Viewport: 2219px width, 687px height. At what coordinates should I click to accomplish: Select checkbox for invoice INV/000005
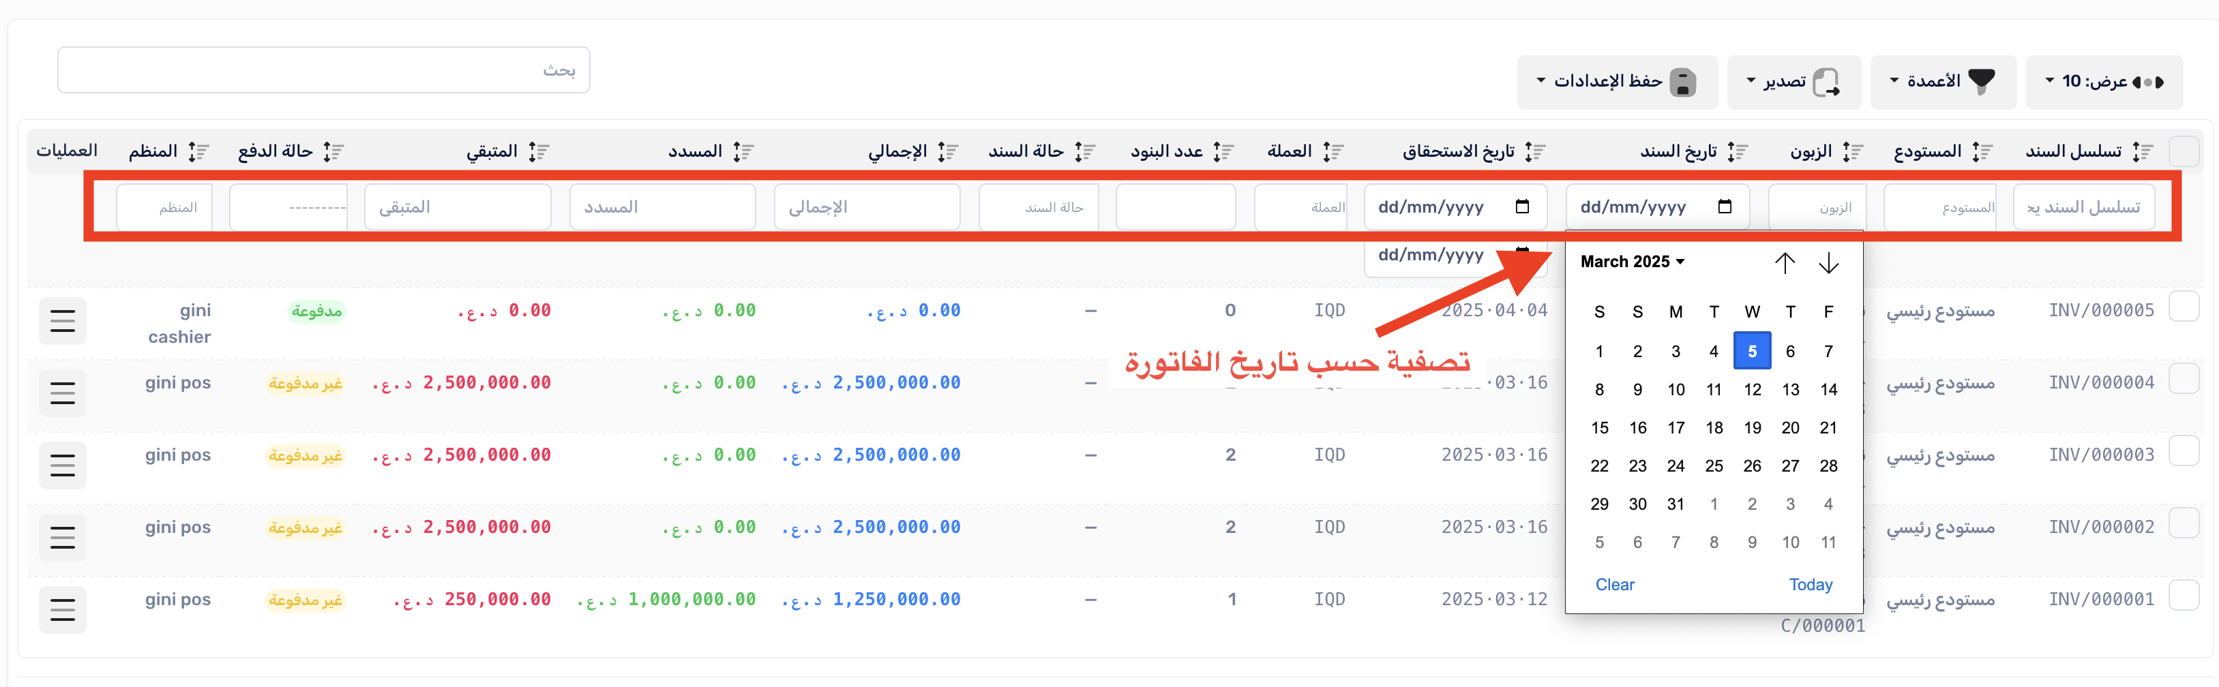(2184, 307)
